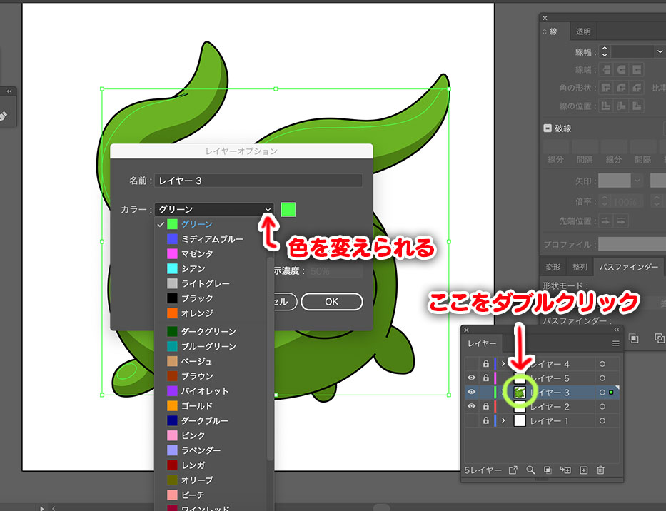Open the 線幅 dropdown arrow
Image resolution: width=666 pixels, height=511 pixels.
pos(659,52)
